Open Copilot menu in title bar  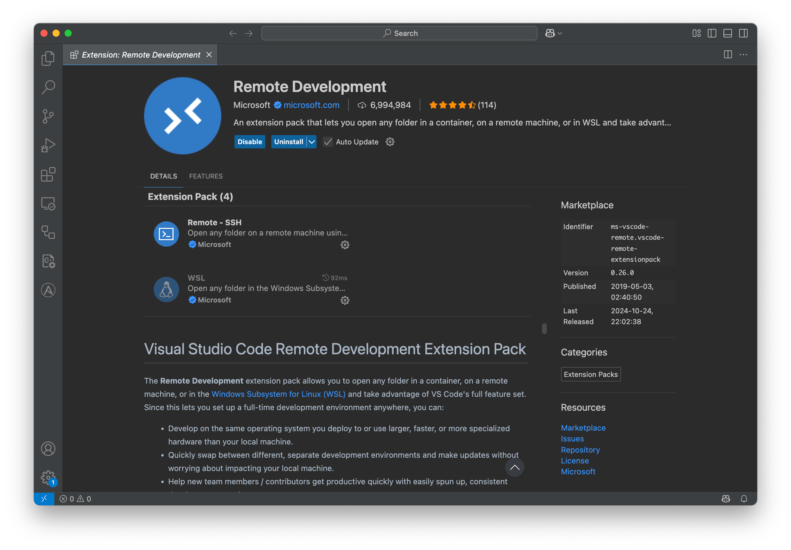coord(553,33)
